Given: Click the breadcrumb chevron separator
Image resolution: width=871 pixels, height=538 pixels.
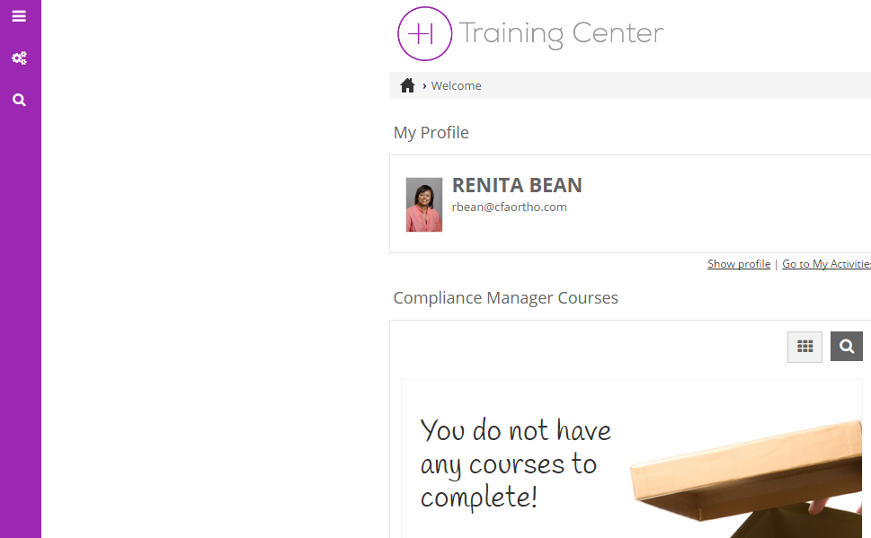Looking at the screenshot, I should 424,86.
